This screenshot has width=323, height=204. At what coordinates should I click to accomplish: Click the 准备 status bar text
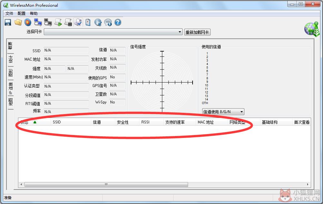(8, 198)
